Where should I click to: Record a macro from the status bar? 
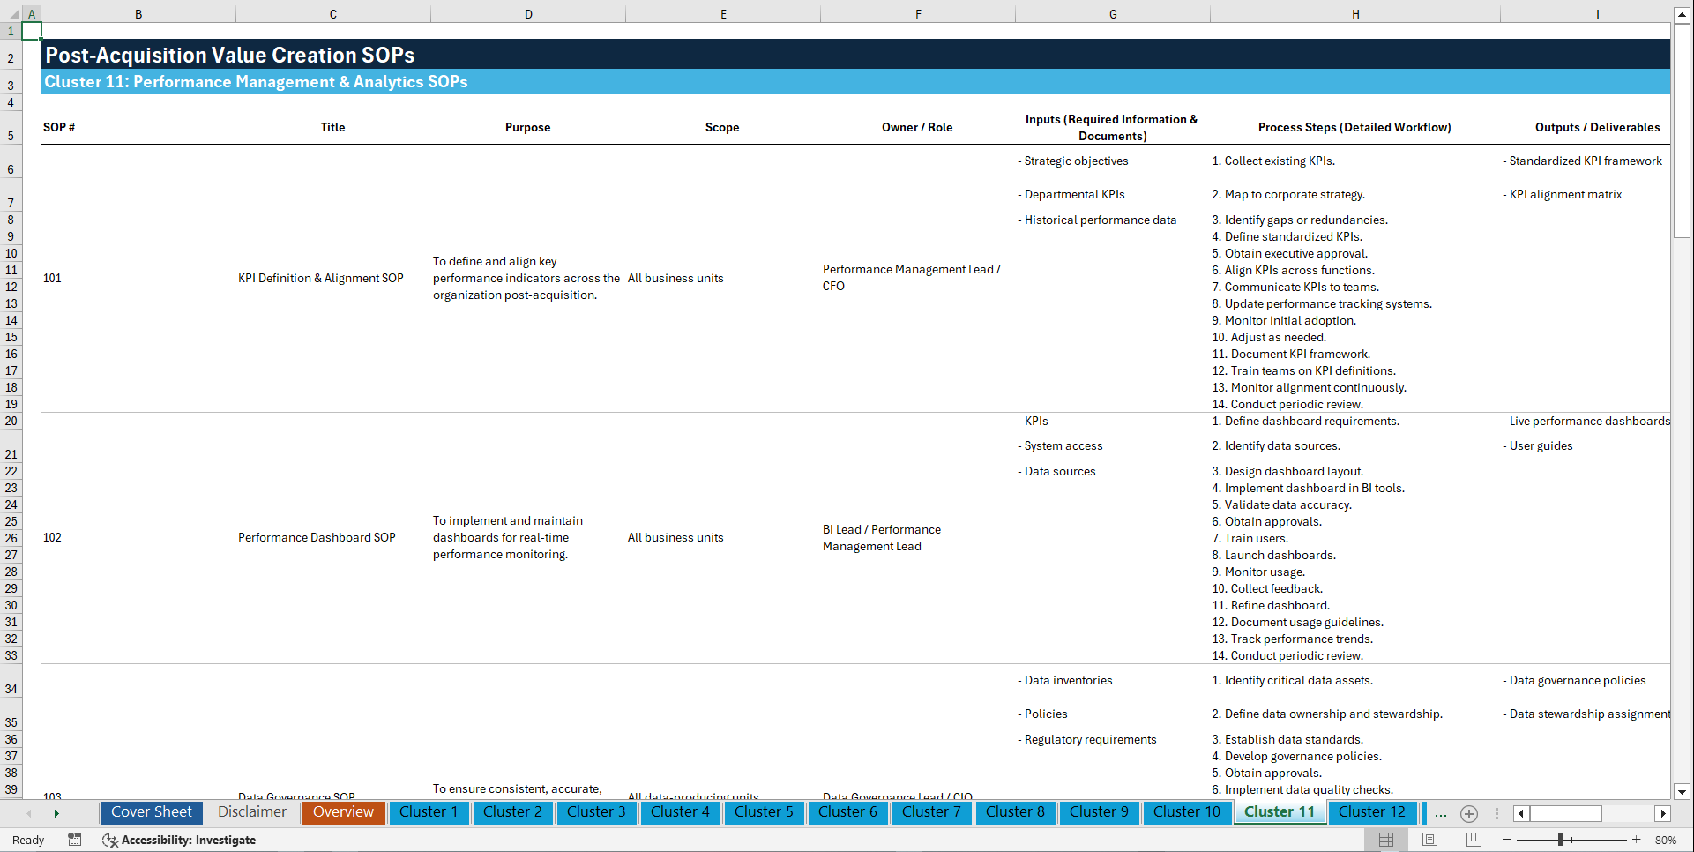pos(75,840)
